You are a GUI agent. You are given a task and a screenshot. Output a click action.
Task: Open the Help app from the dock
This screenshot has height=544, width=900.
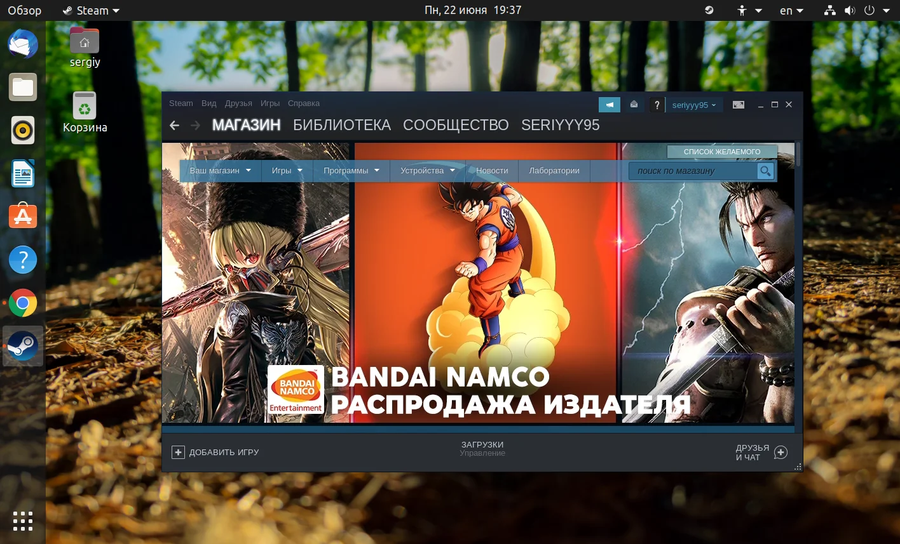tap(23, 260)
